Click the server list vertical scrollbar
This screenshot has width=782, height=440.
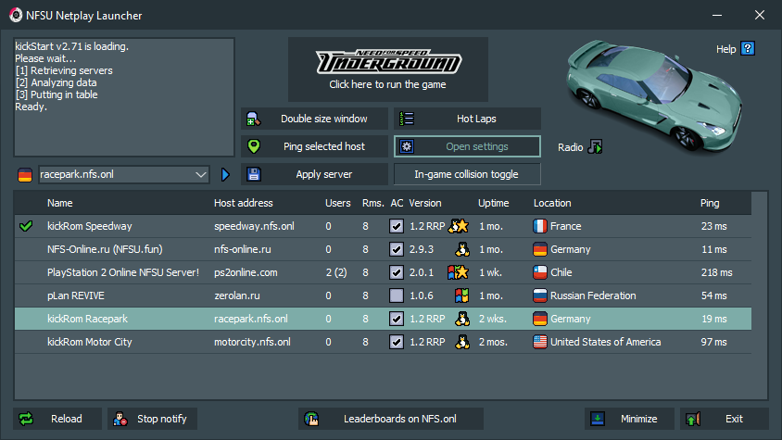pos(760,295)
